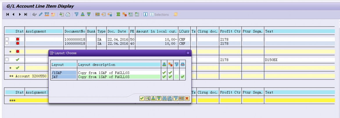Viewport: 340px width, 118px height.
Task: Click the BusA column header
Action: coord(91,31)
